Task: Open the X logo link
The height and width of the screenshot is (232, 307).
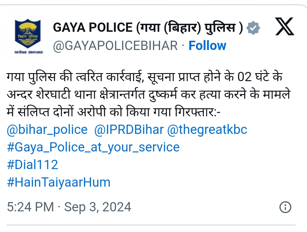Action: [x=284, y=27]
